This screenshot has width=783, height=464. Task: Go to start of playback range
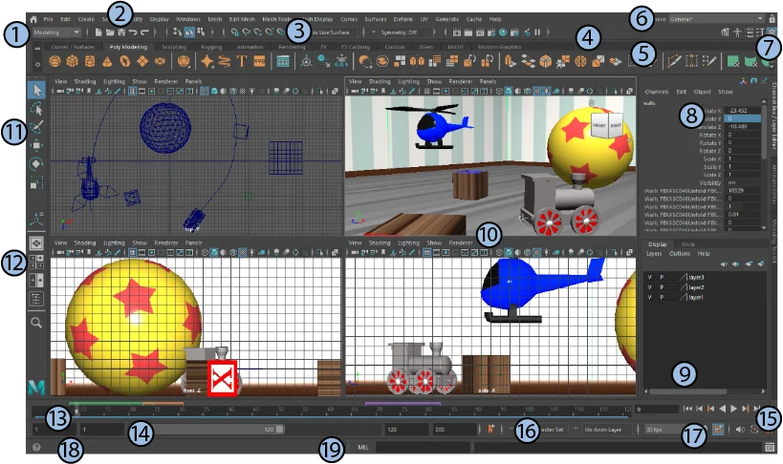point(687,409)
